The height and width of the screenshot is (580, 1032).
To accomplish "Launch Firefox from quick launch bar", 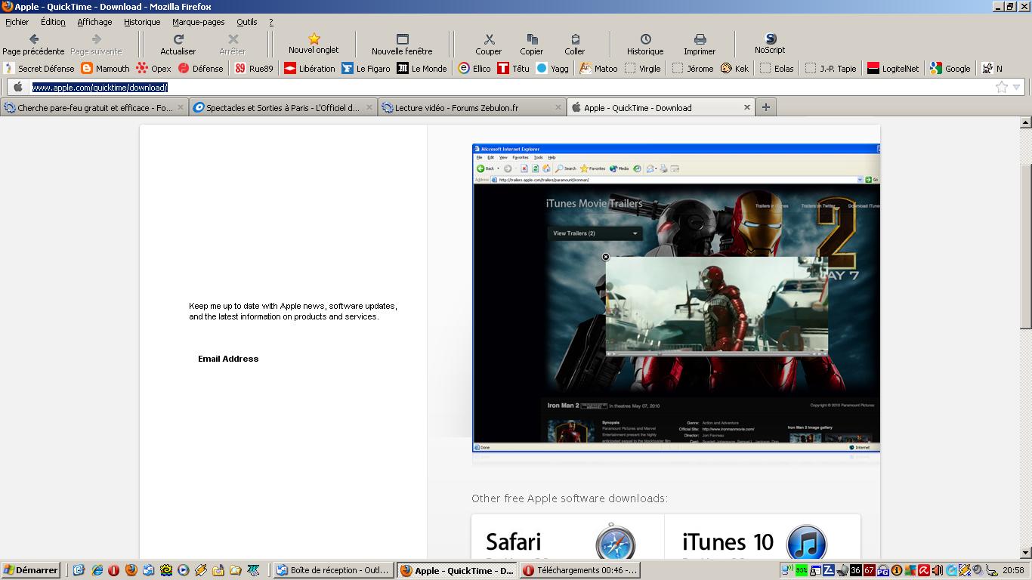I will tap(131, 570).
